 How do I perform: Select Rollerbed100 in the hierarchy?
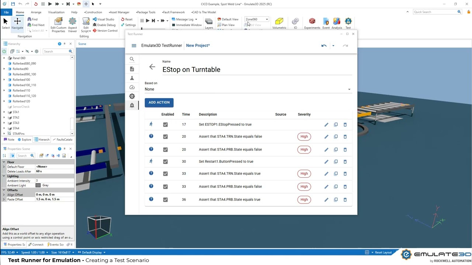(21, 80)
